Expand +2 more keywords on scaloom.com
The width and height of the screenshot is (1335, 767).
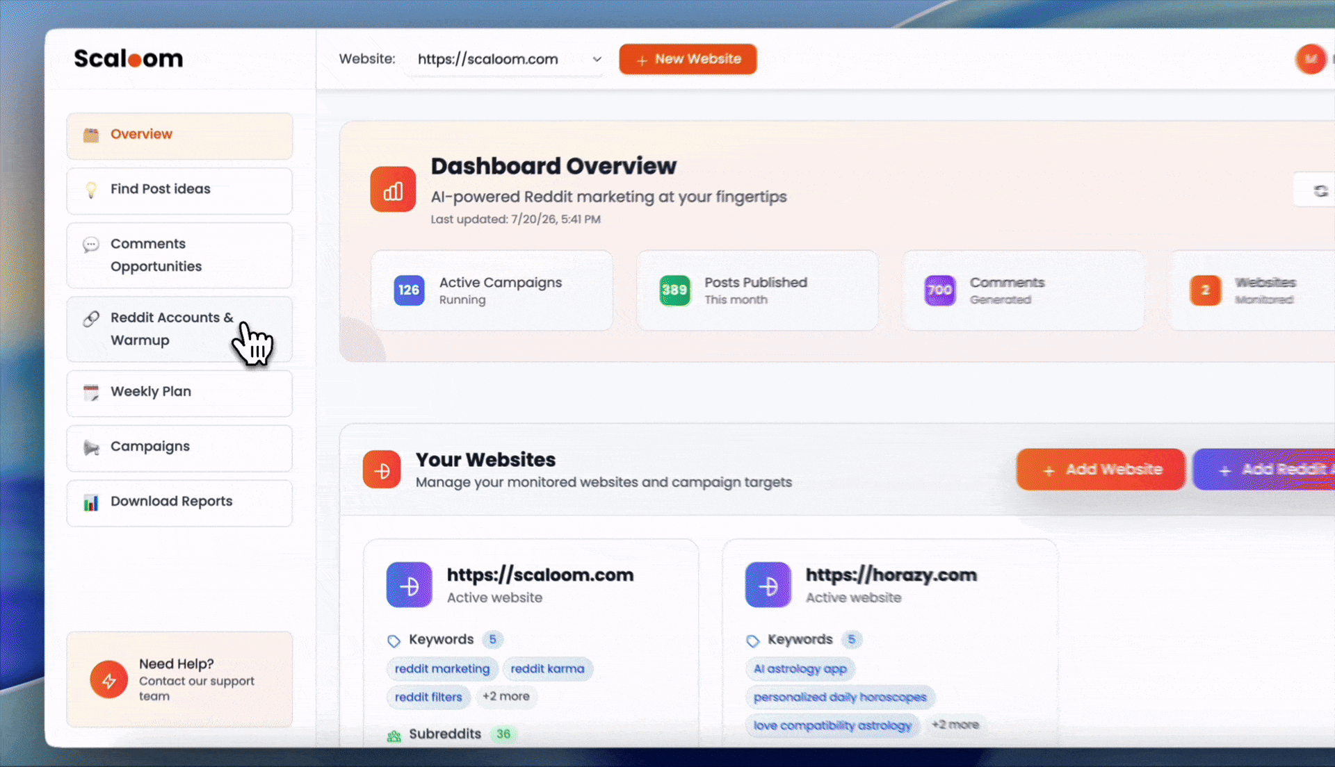coord(505,696)
